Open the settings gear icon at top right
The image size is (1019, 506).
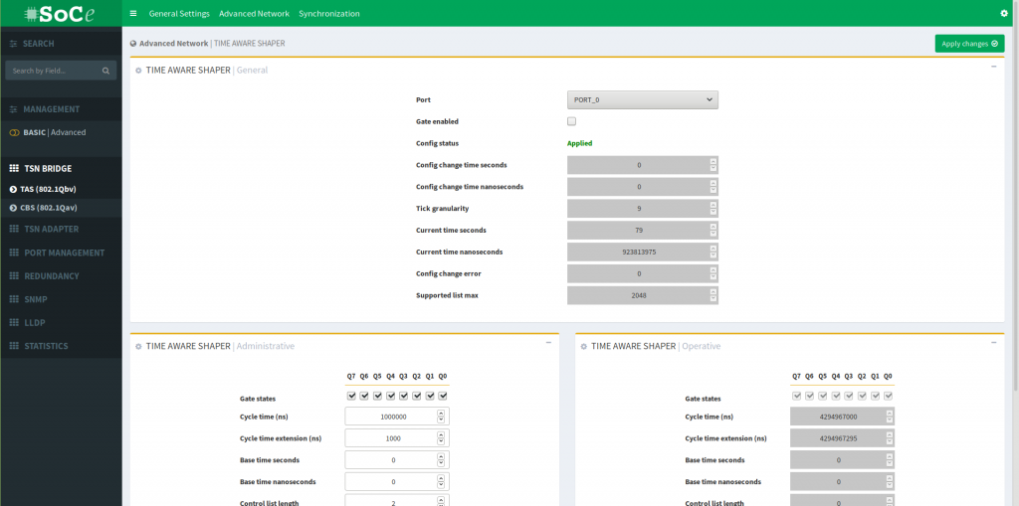[1004, 14]
